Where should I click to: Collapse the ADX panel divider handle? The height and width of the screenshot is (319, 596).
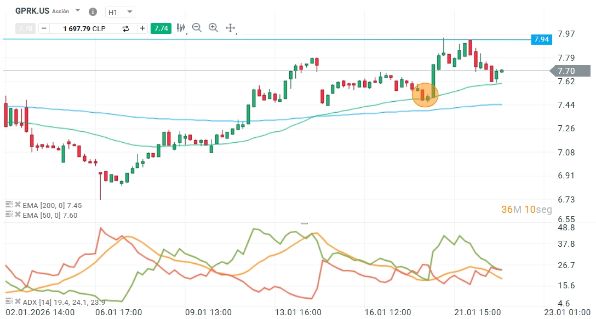(x=304, y=223)
